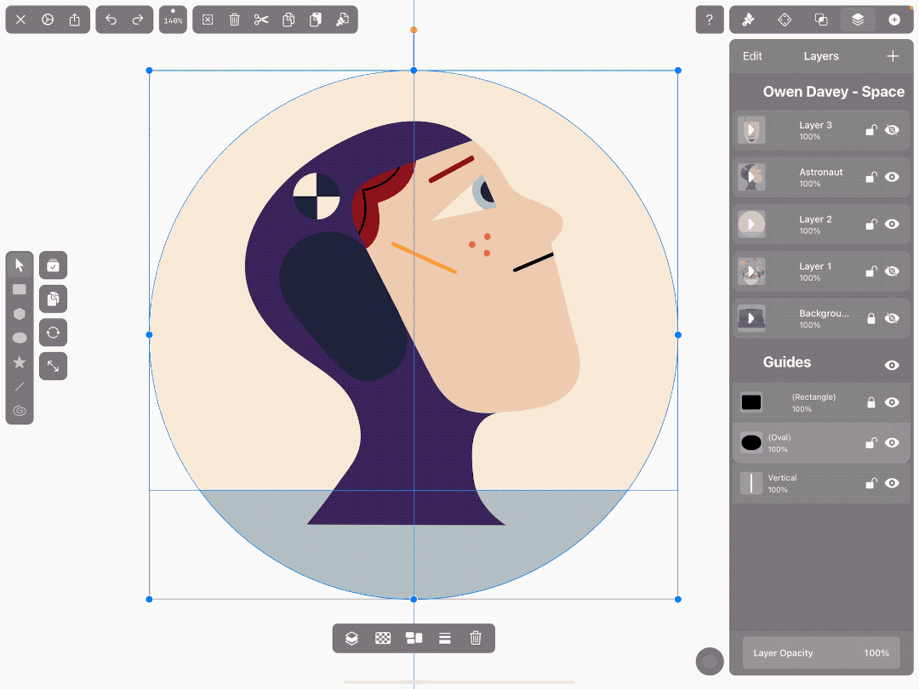Hide the (Oval) object via eye icon
Screen dimensions: 919x689
pos(892,443)
